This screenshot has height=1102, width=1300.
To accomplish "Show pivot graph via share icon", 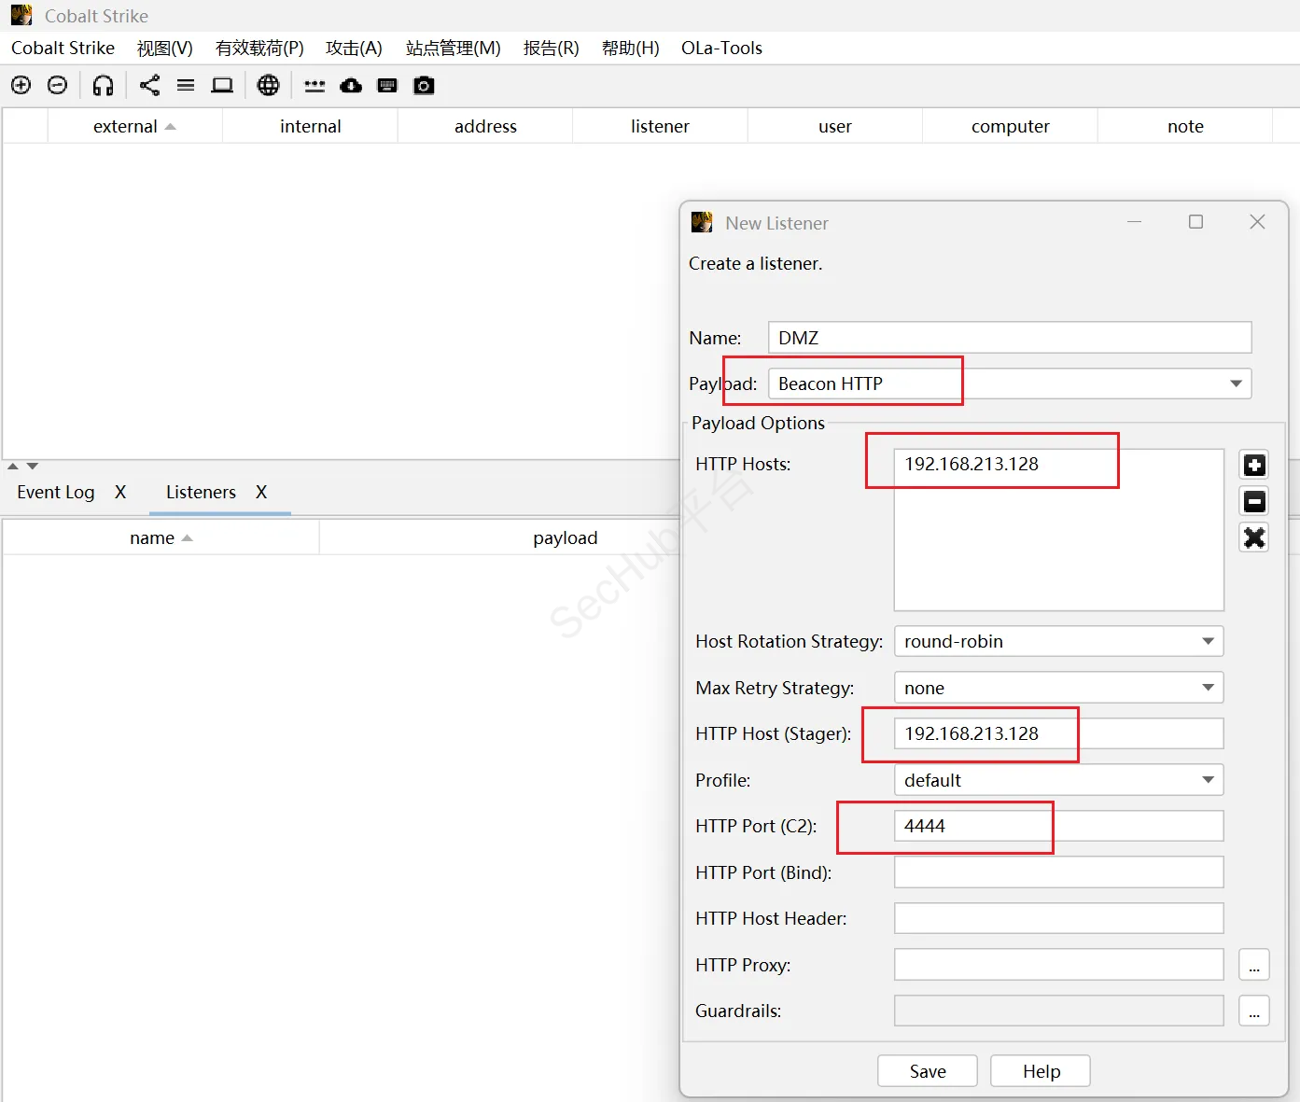I will tap(149, 86).
